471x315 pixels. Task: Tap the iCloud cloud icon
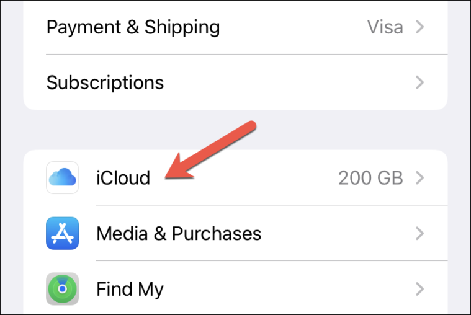pyautogui.click(x=62, y=178)
